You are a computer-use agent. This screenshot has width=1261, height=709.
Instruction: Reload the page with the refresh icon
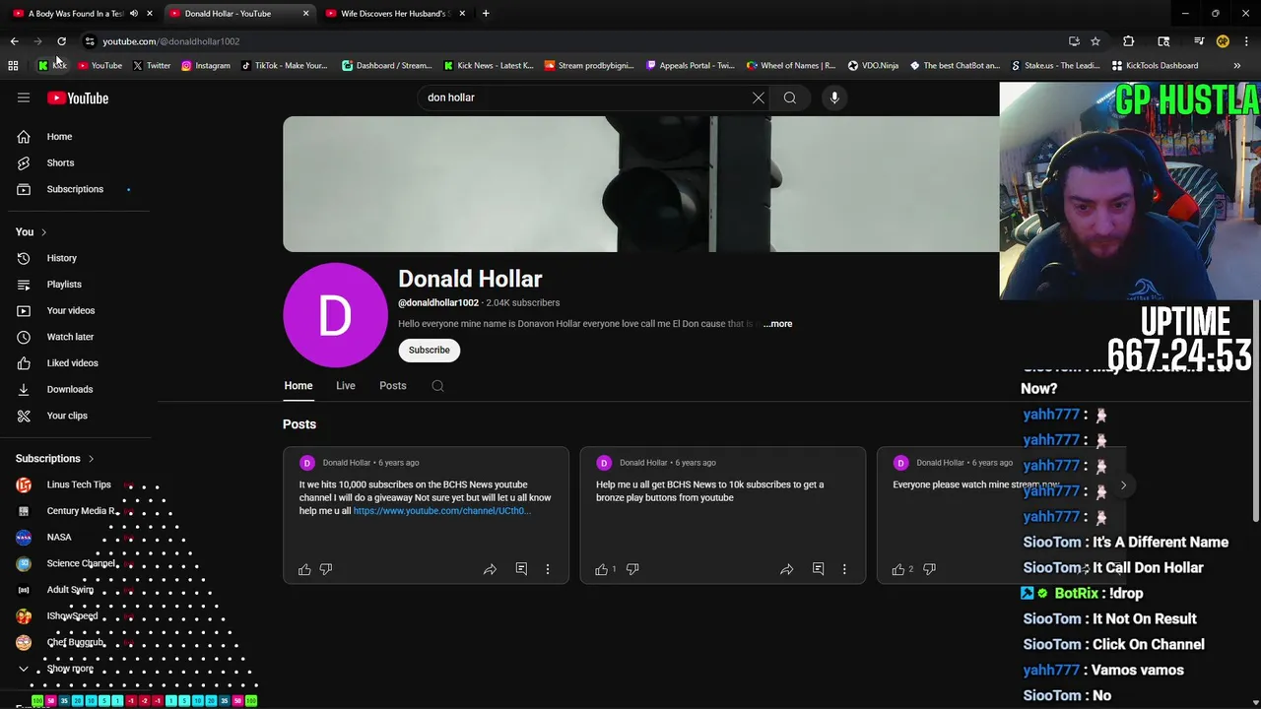[x=61, y=41]
